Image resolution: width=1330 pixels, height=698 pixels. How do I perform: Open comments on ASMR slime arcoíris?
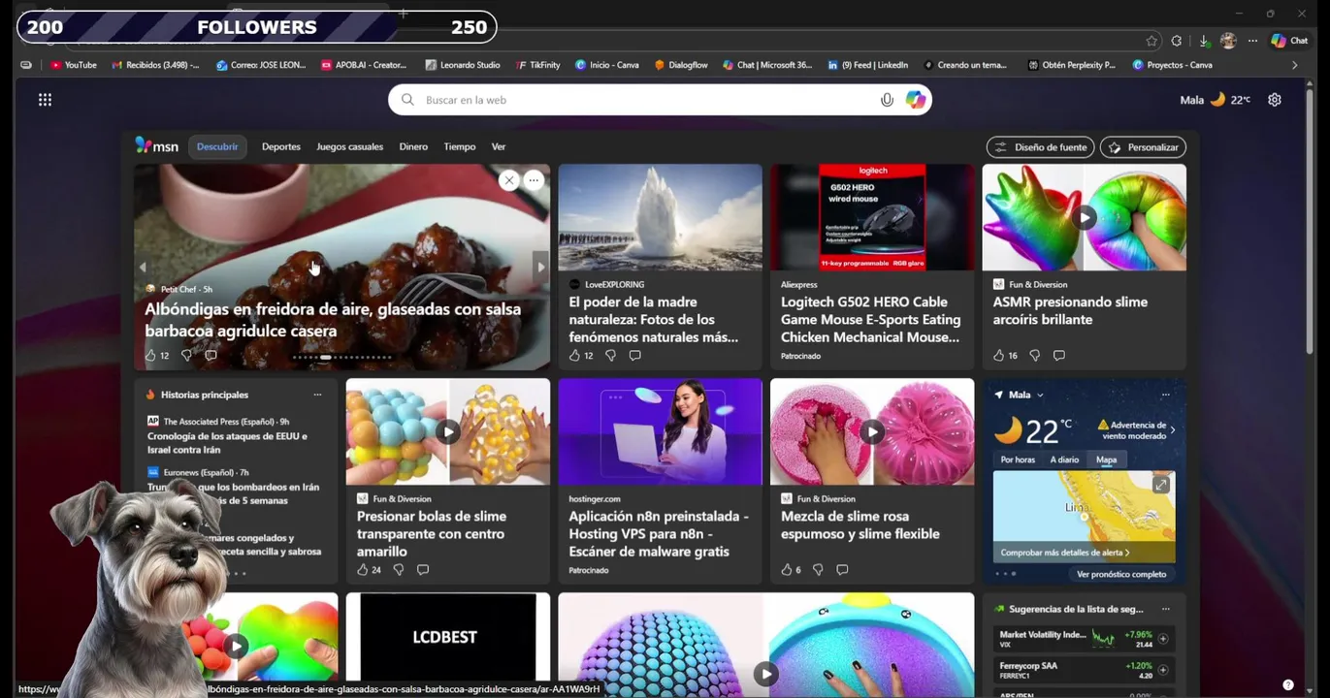(1058, 356)
